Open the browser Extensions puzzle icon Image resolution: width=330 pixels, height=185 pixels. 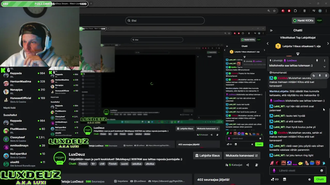[295, 11]
